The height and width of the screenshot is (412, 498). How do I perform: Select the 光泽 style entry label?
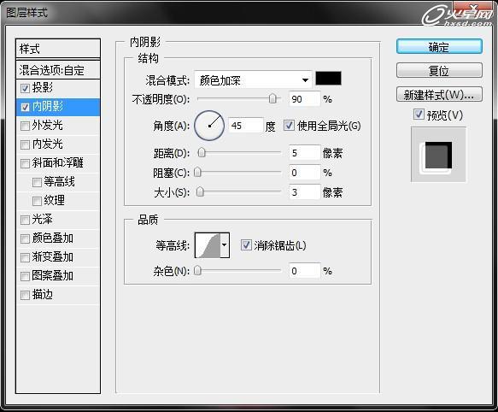click(42, 219)
